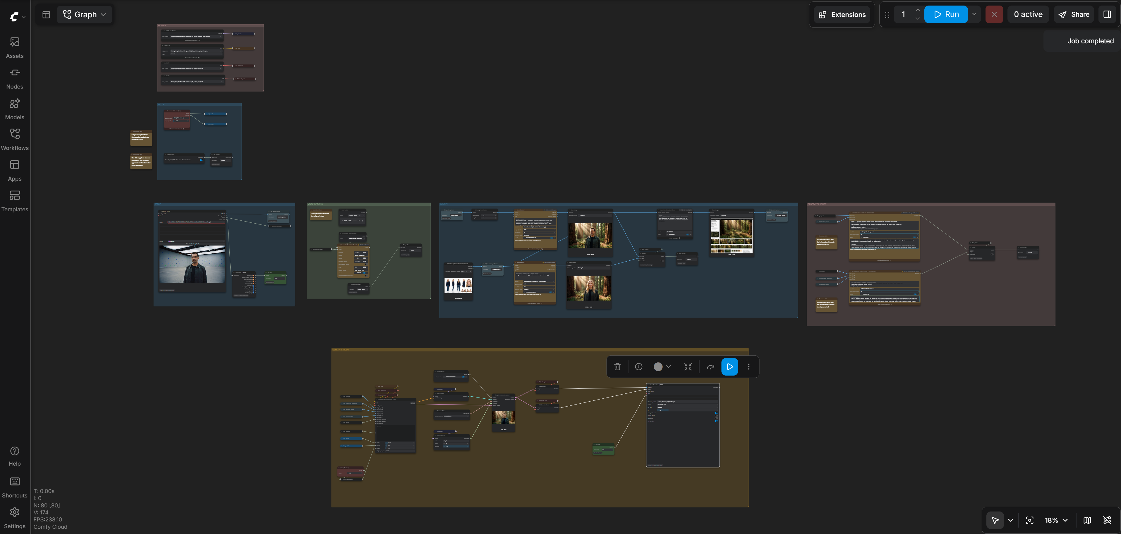Expand the cursor mode dropdown chevron

pyautogui.click(x=1010, y=520)
